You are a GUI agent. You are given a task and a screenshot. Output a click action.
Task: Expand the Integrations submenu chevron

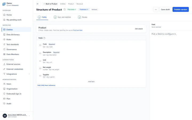pyautogui.click(x=29, y=74)
